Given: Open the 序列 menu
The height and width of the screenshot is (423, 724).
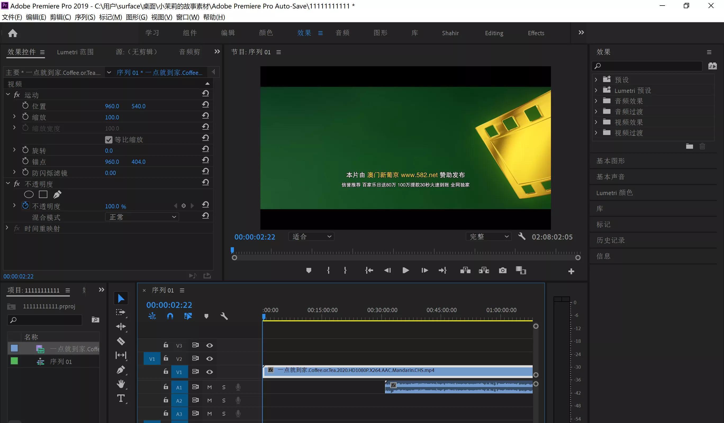Looking at the screenshot, I should [x=85, y=17].
